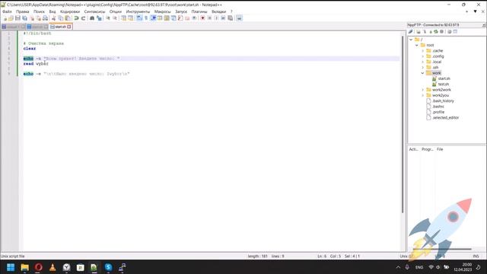This screenshot has width=487, height=274.
Task: Select the .bashrc file
Action: pos(438,107)
